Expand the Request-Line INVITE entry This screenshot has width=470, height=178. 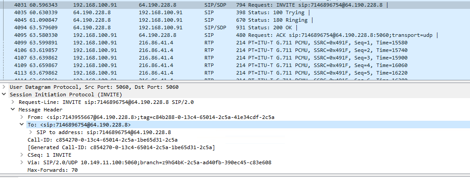[x=13, y=102]
